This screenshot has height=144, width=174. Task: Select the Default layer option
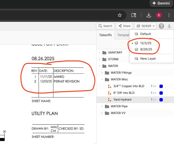[x=145, y=34]
